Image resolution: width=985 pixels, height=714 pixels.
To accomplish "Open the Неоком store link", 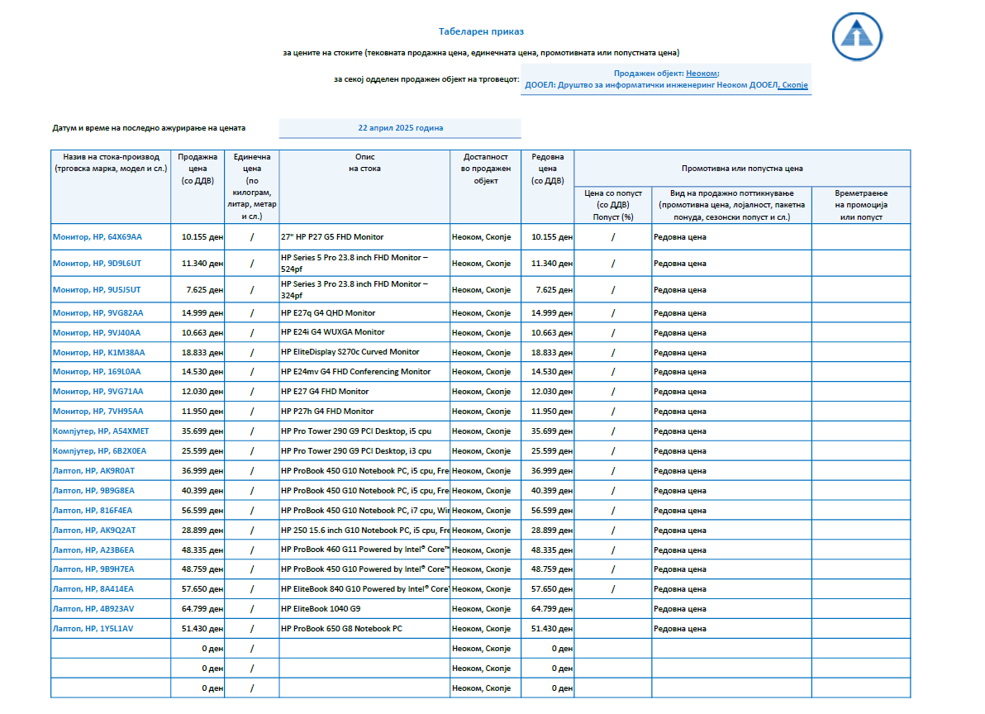I will tap(701, 74).
